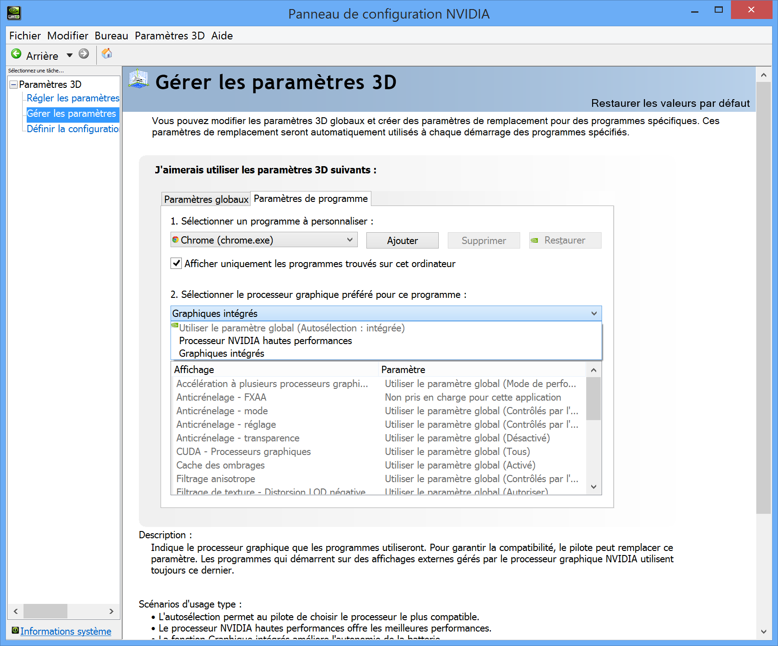
Task: Click the 3D settings header icon
Action: tap(138, 79)
